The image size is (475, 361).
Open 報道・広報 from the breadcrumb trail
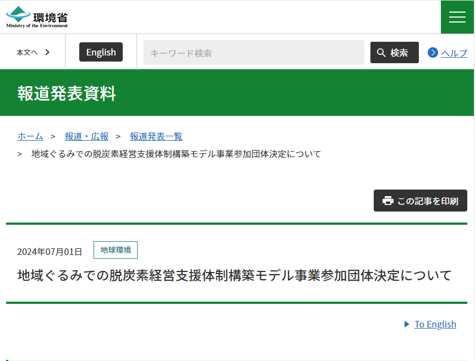tap(86, 136)
